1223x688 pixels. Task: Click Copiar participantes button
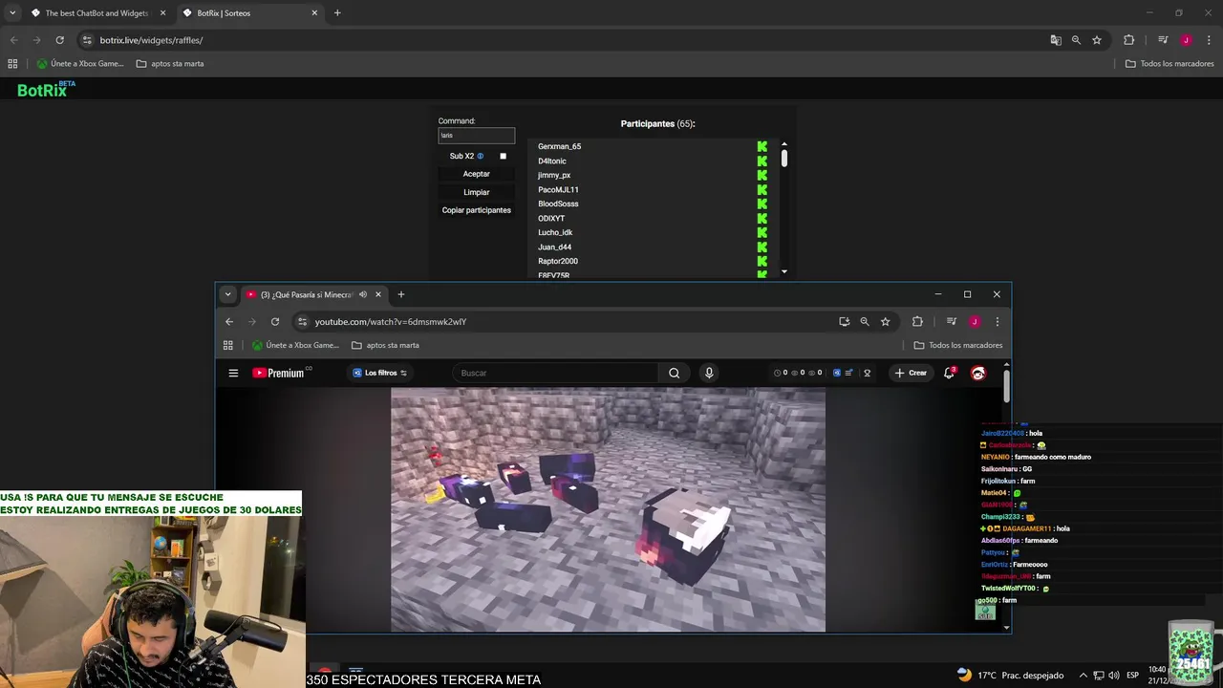click(476, 210)
